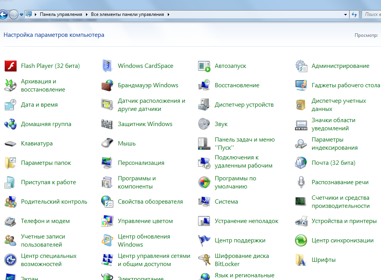Launch the Автозапуск icon

[204, 66]
